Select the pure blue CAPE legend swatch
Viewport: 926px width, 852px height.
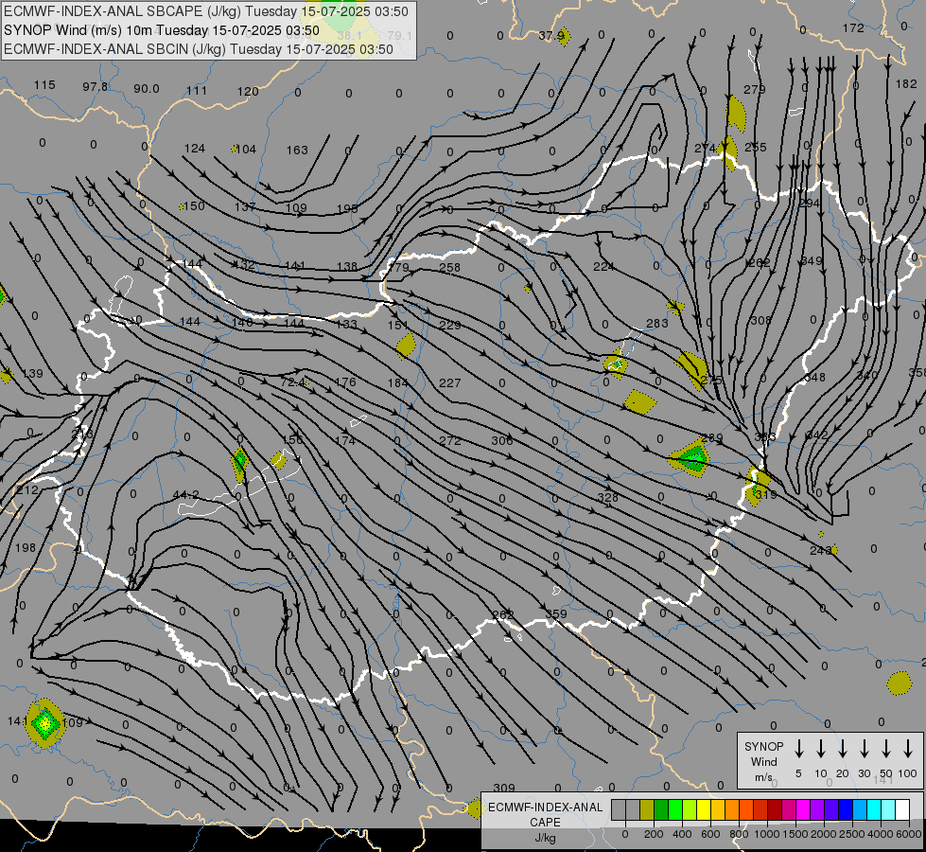pos(847,810)
